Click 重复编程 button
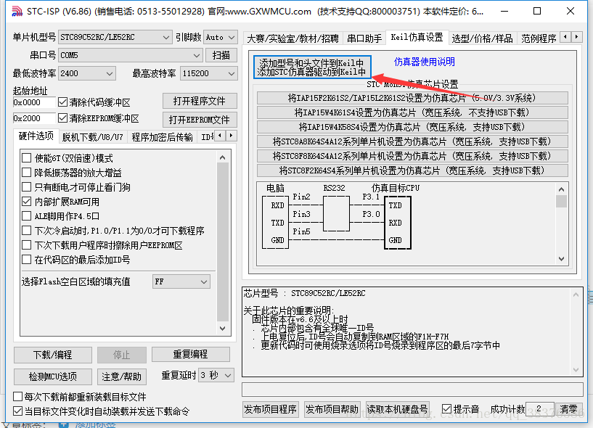This screenshot has width=593, height=428. pos(191,354)
